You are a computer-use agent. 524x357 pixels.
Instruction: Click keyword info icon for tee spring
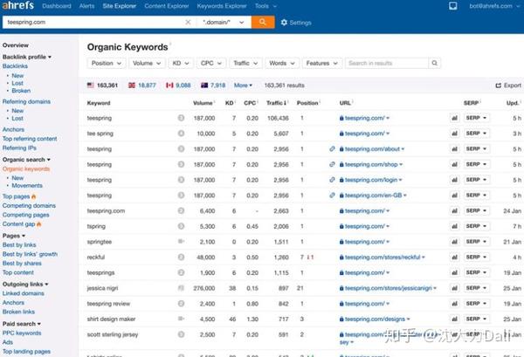point(181,134)
